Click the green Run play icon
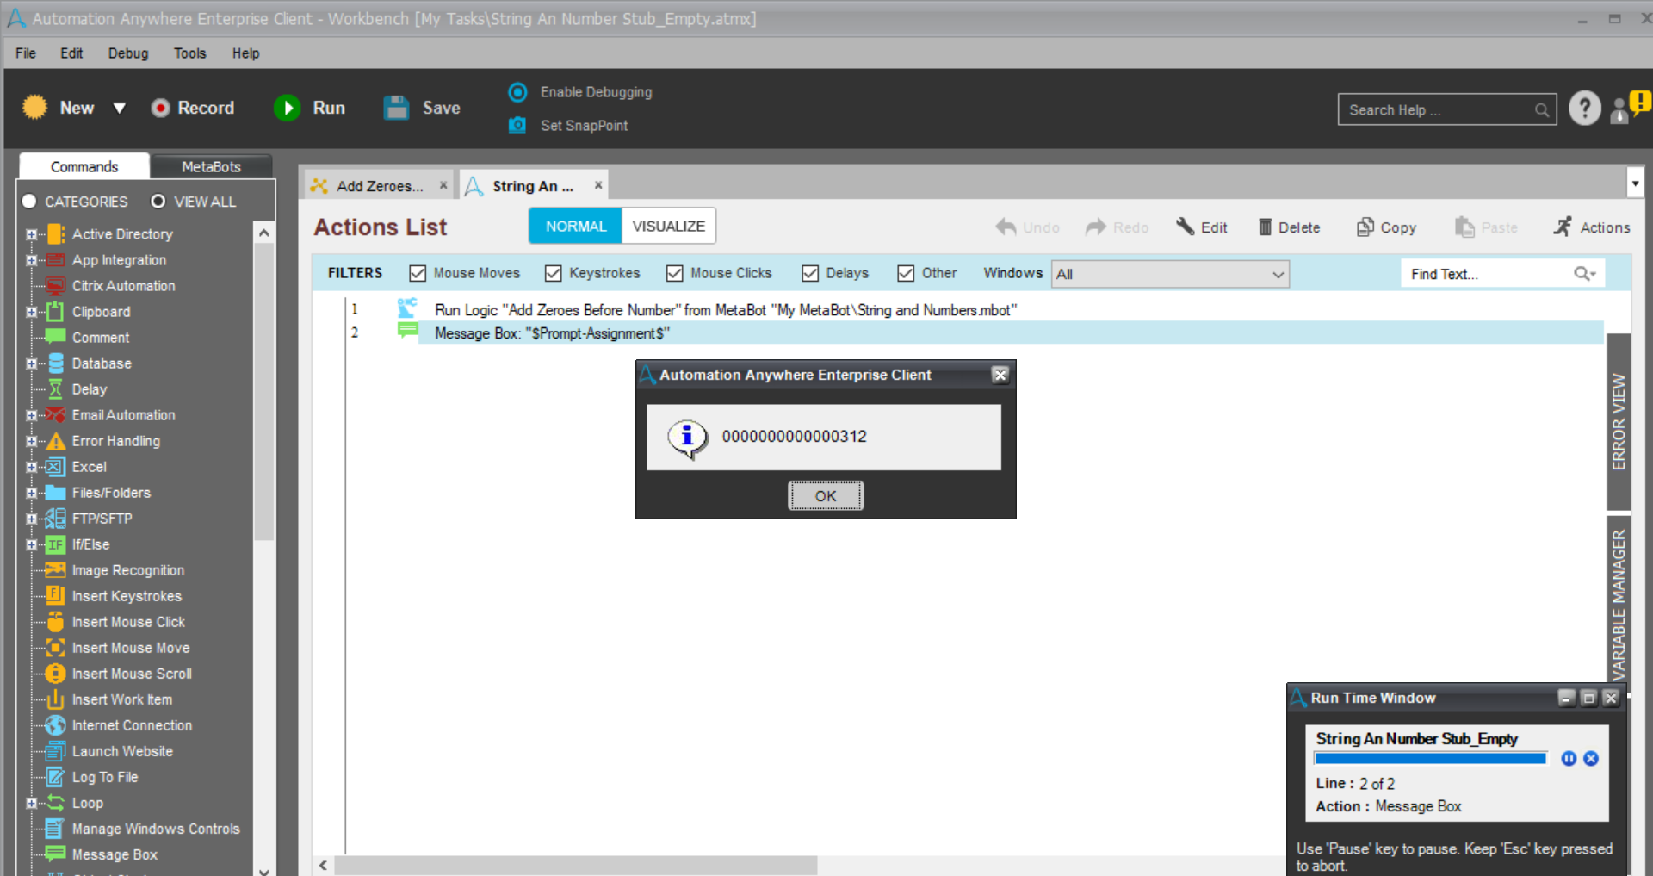The width and height of the screenshot is (1653, 876). (x=287, y=108)
